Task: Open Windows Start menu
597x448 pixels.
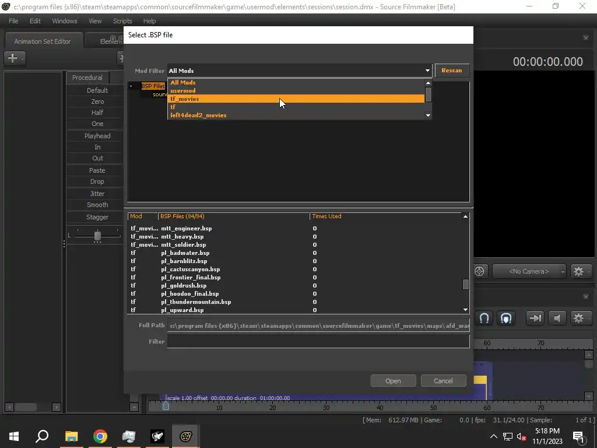Action: (x=14, y=436)
